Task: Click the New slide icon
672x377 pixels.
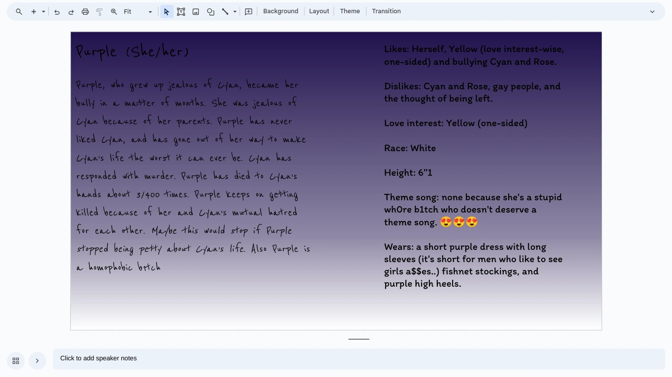Action: pos(33,11)
